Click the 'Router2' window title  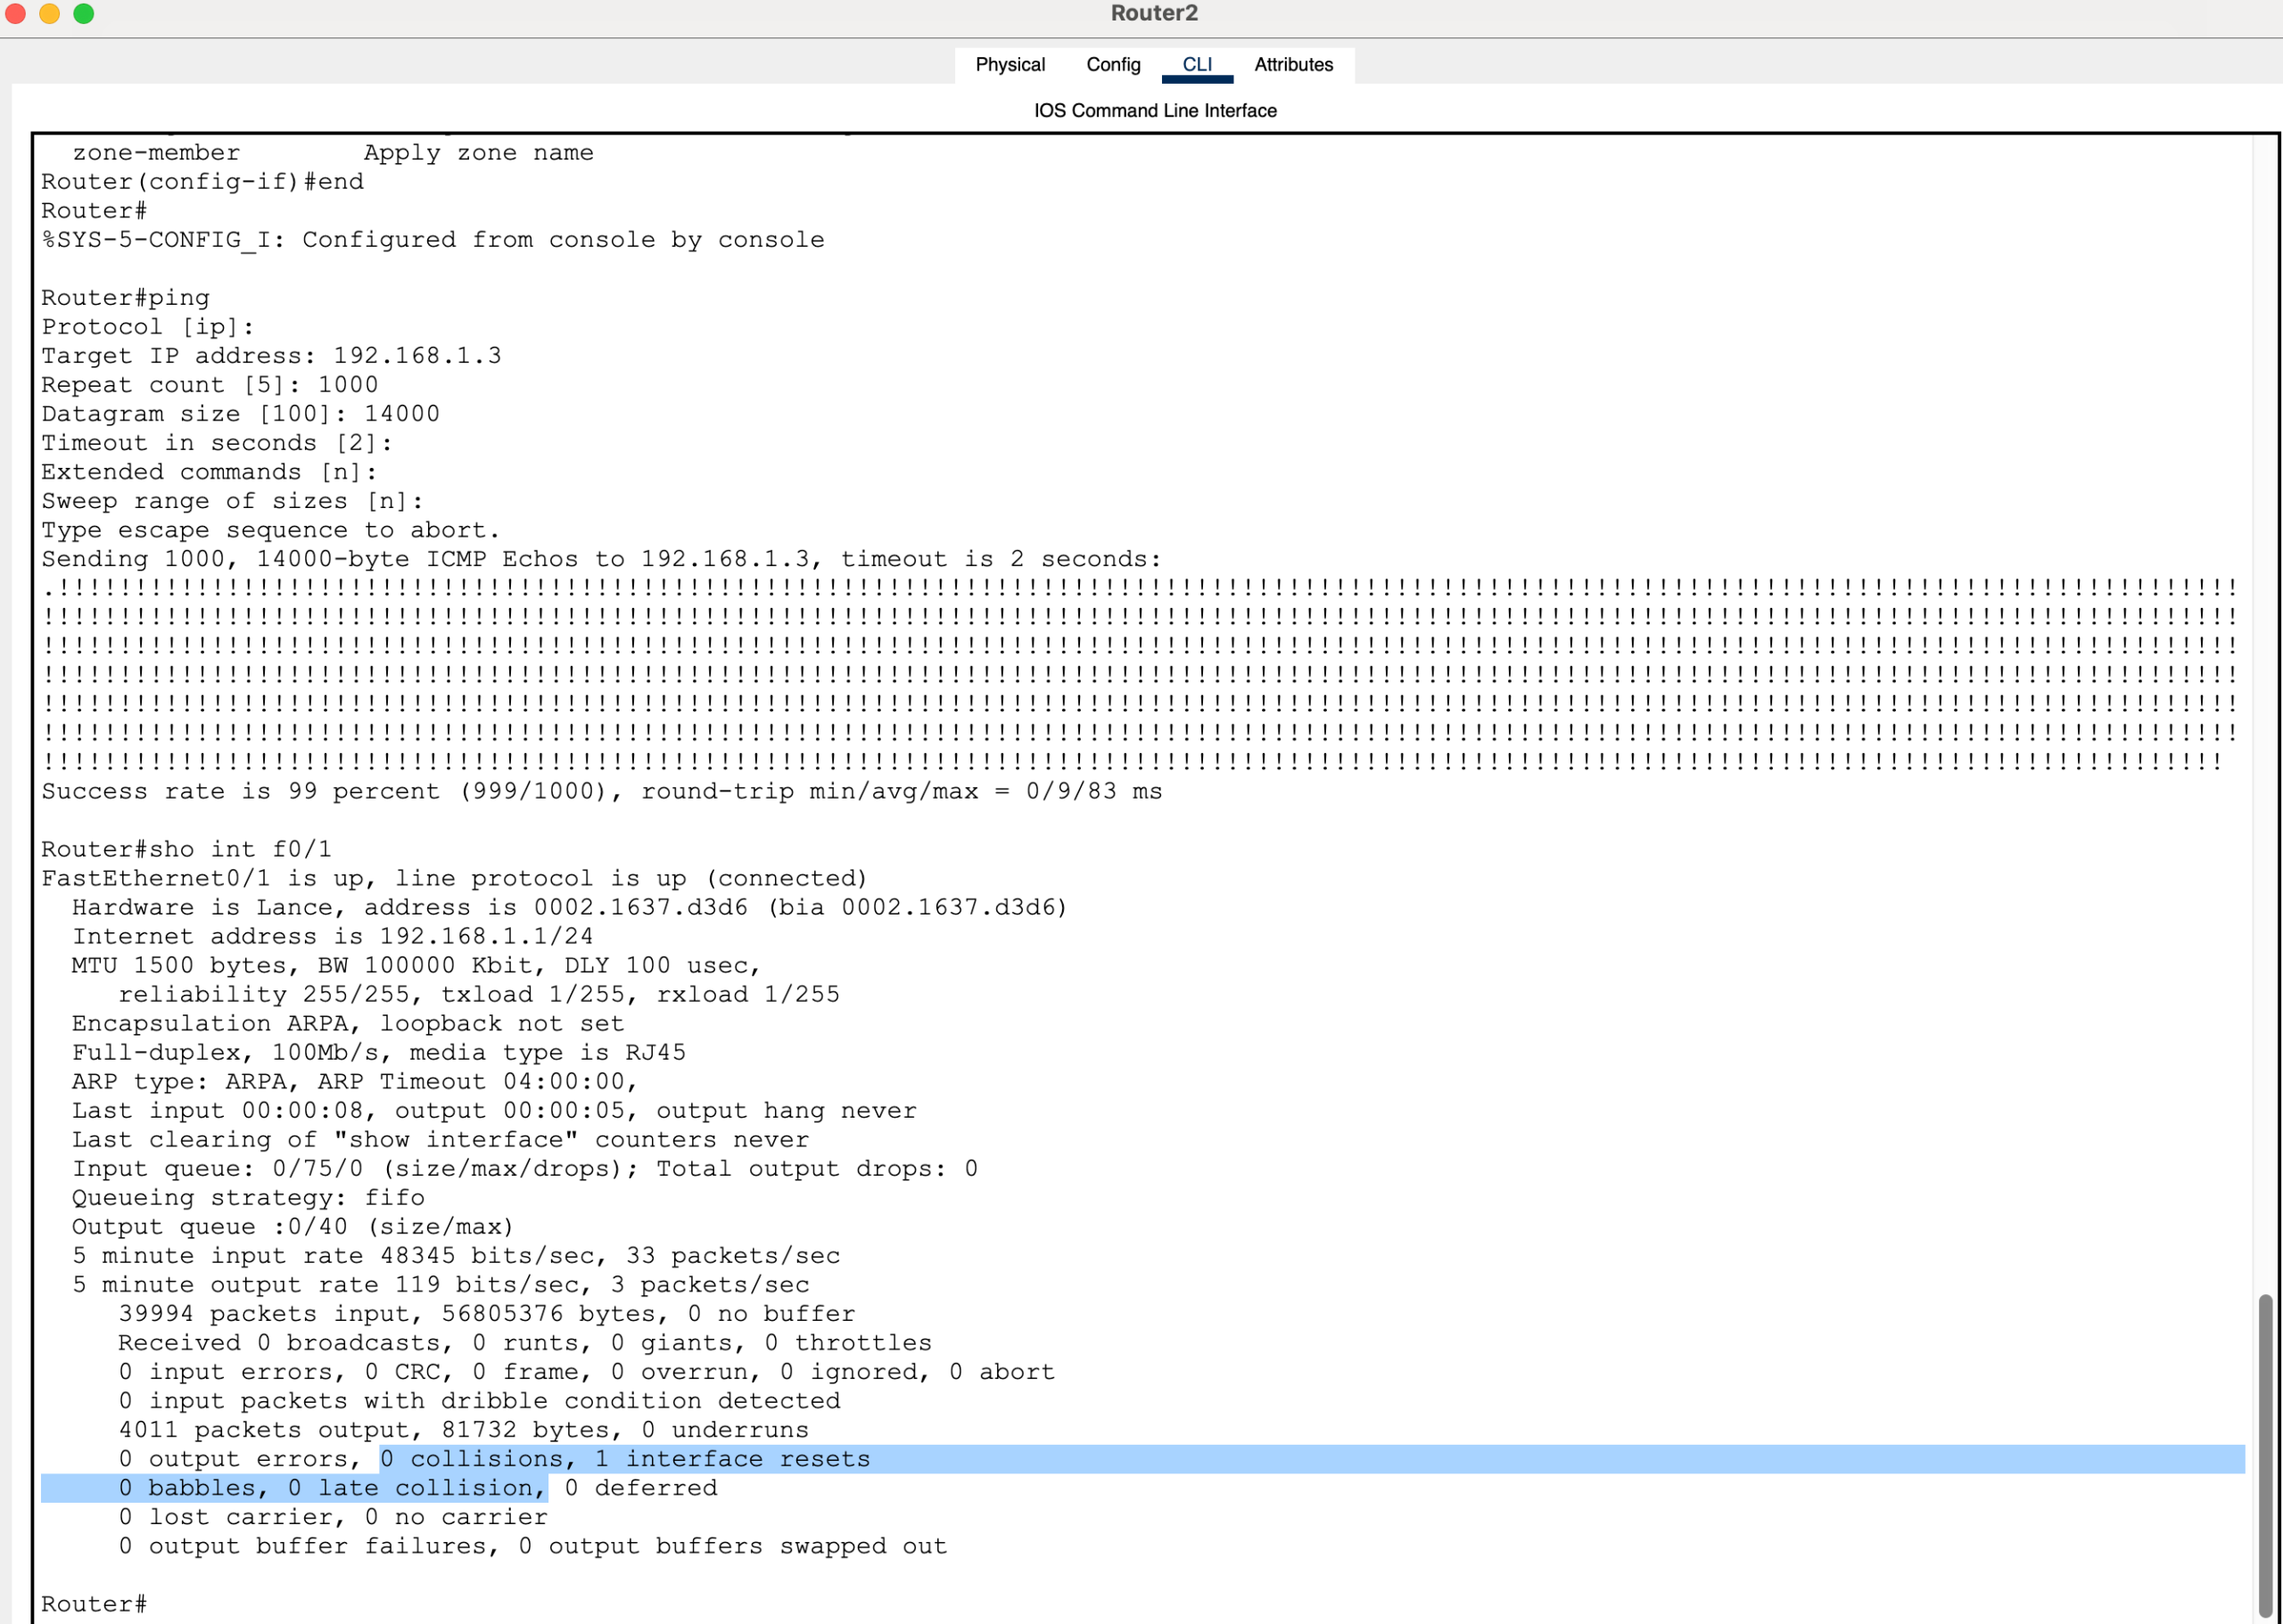(x=1153, y=13)
